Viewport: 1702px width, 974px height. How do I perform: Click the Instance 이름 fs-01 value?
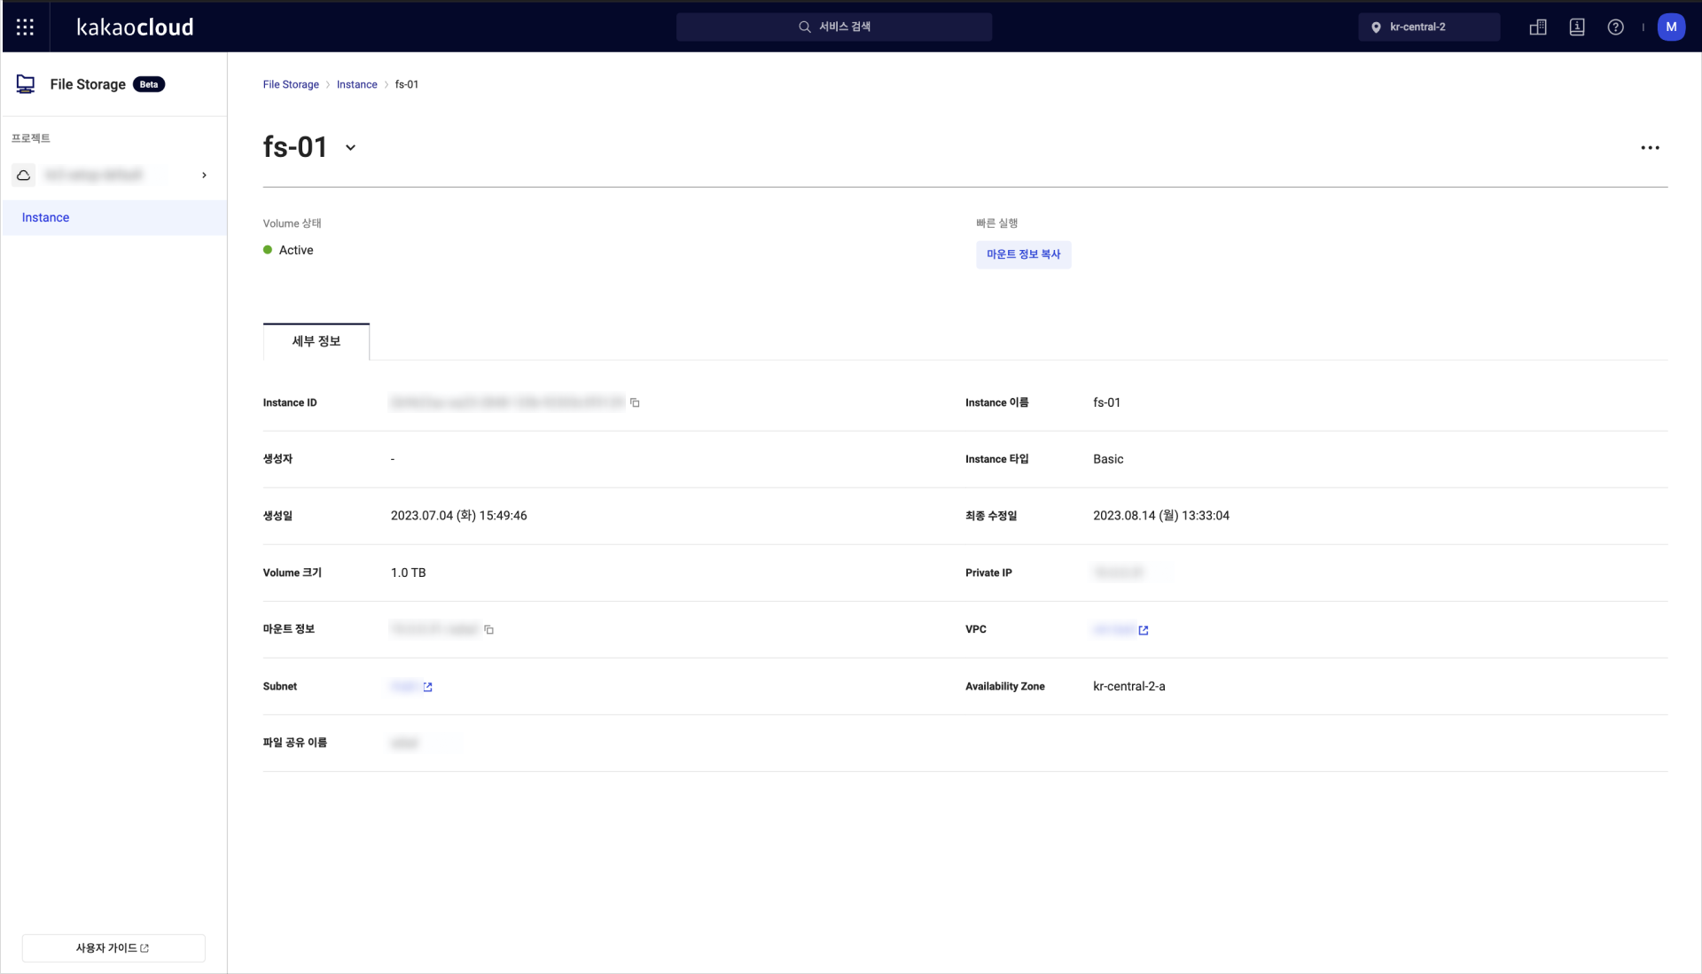pyautogui.click(x=1107, y=402)
